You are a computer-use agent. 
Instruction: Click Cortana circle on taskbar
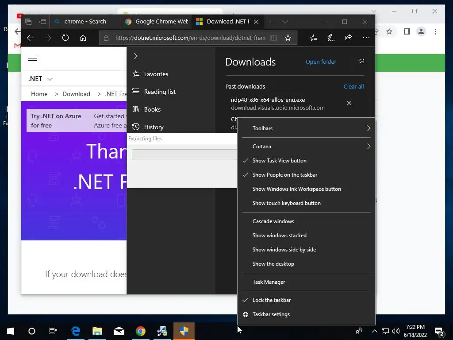[x=32, y=331]
